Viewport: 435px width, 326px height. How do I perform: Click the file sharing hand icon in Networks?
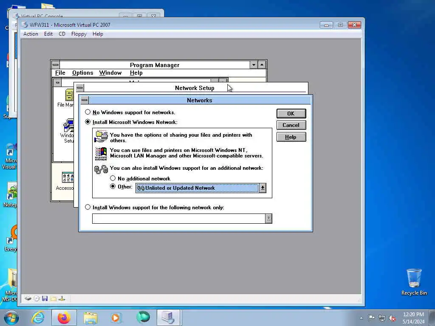(x=101, y=136)
